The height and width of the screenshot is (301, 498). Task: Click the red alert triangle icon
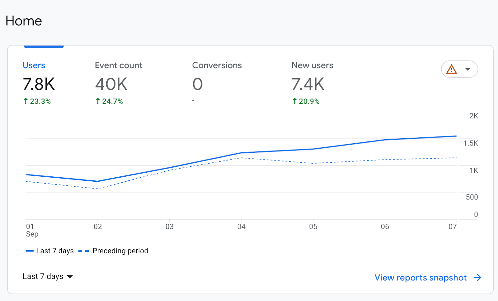(452, 69)
